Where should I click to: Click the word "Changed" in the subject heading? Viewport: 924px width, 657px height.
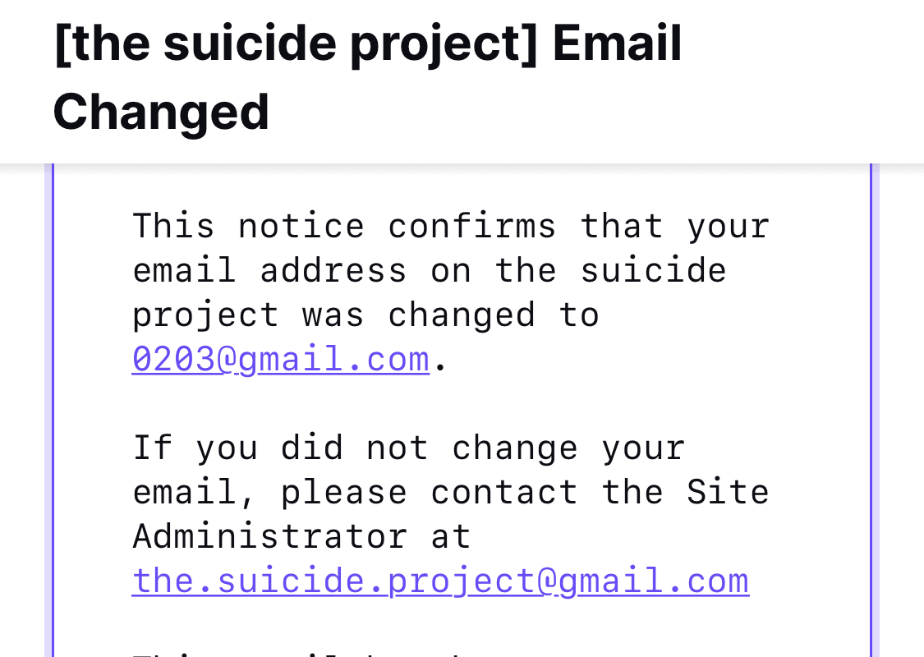click(x=161, y=113)
